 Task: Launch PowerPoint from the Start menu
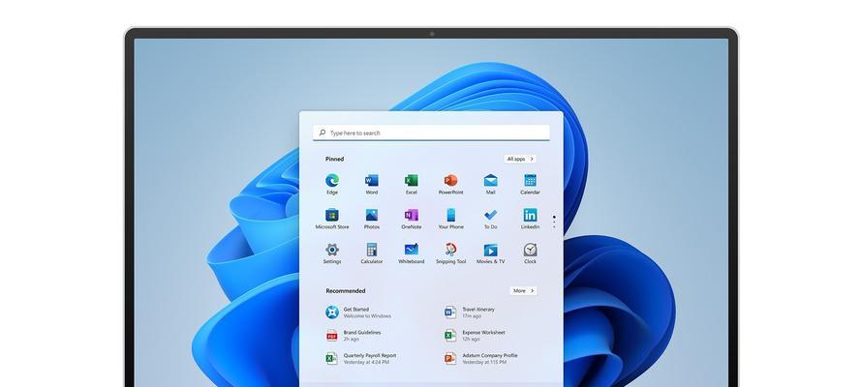point(450,184)
